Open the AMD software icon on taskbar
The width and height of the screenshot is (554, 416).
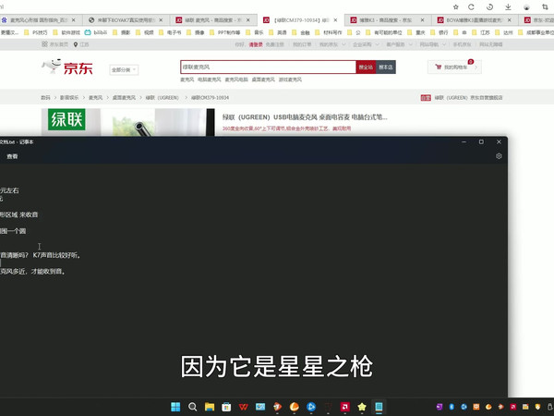pos(345,407)
